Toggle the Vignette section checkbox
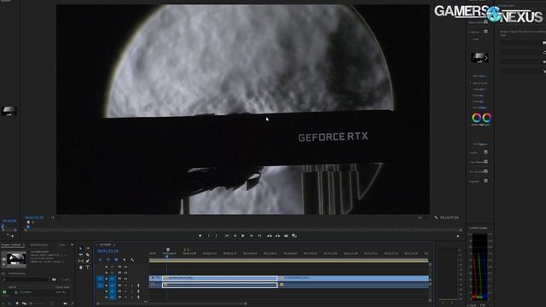546x307 pixels. coord(485,181)
